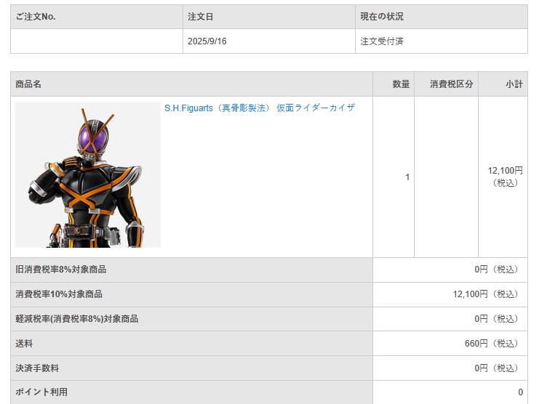
Task: Click the 決済手数料 label
Action: [37, 368]
